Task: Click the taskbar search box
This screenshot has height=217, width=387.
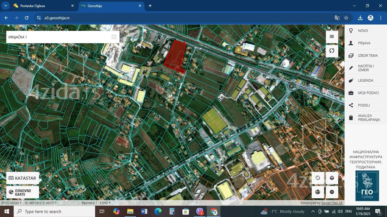Action: pyautogui.click(x=54, y=211)
